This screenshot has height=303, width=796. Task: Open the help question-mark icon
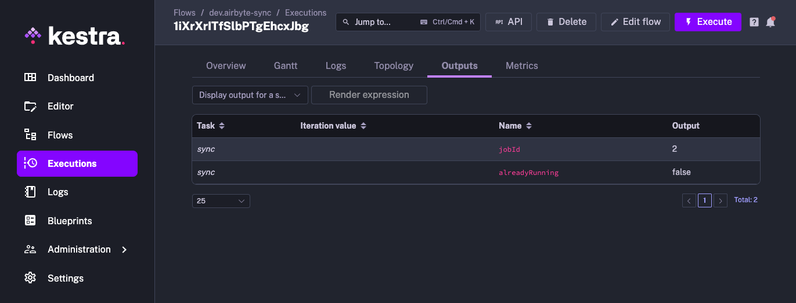(754, 22)
